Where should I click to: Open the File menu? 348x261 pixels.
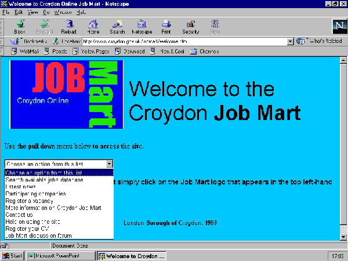pyautogui.click(x=6, y=12)
